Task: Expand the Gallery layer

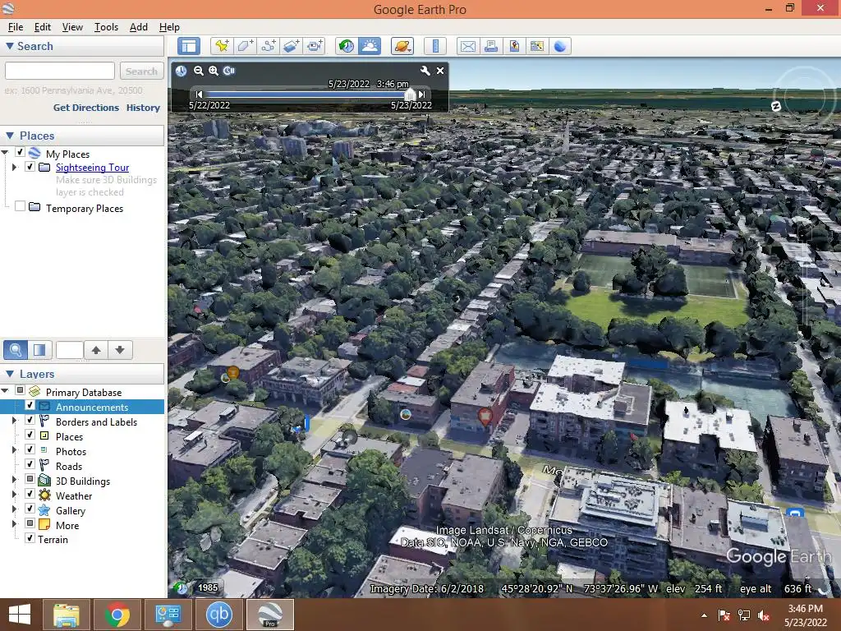Action: [x=15, y=509]
